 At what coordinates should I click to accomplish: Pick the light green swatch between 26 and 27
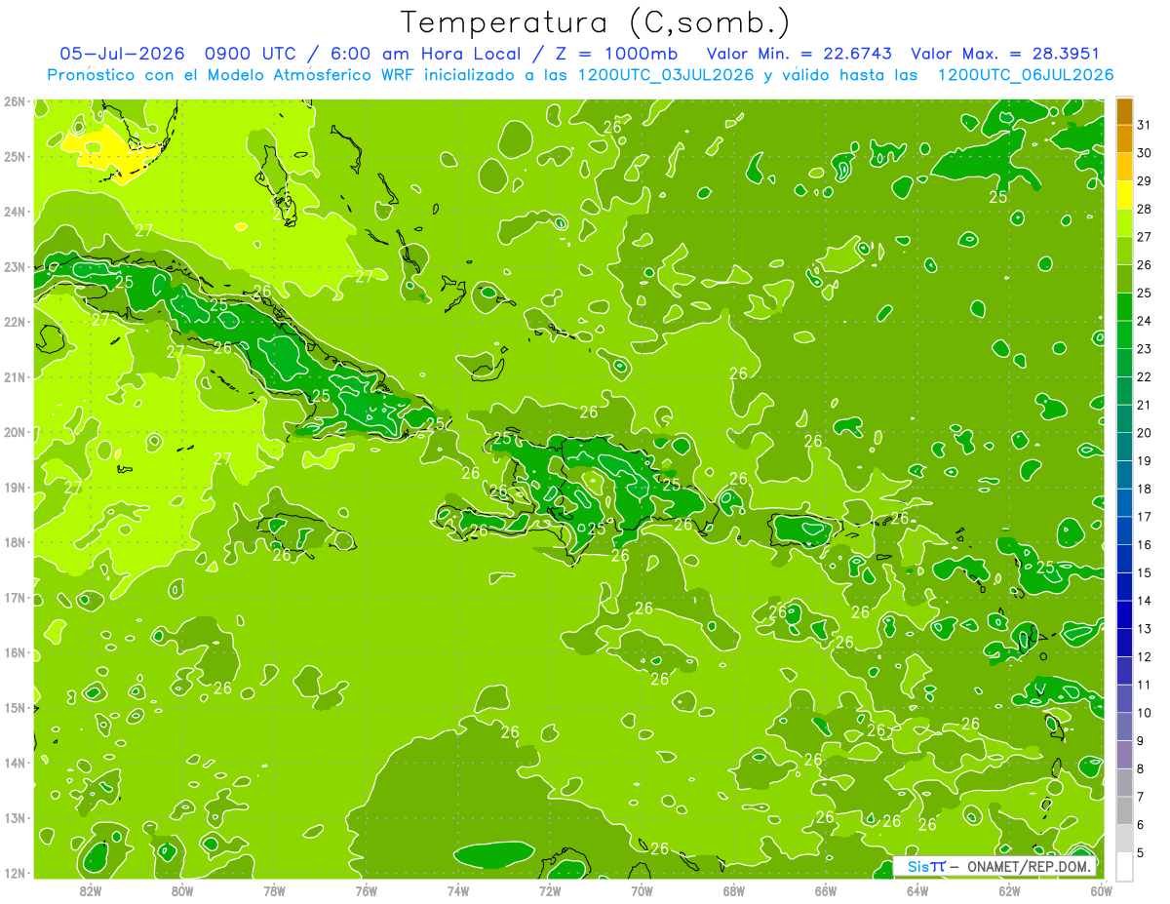point(1124,252)
